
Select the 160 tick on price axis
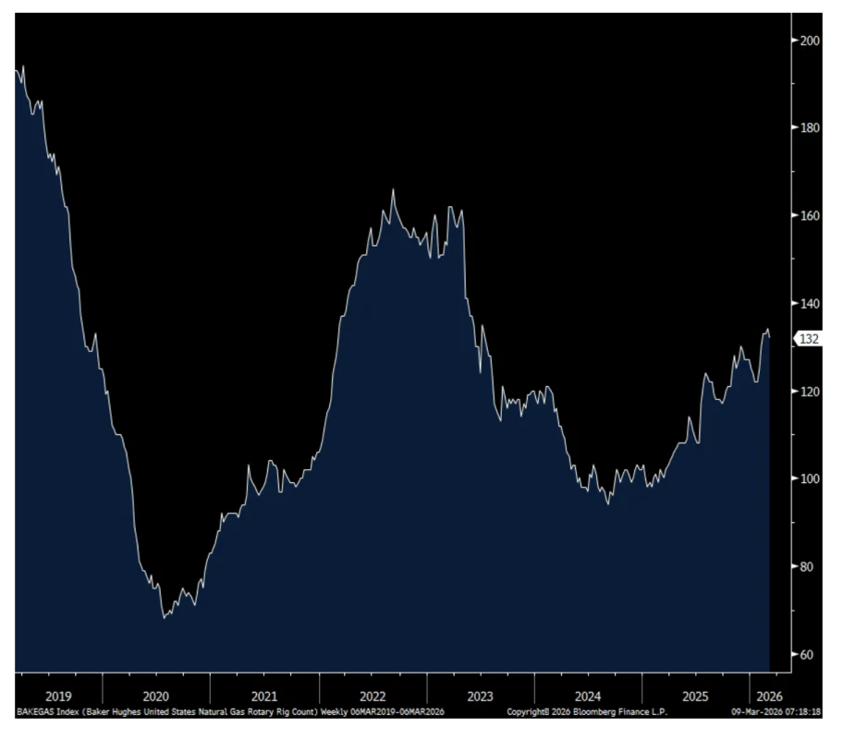tap(811, 215)
